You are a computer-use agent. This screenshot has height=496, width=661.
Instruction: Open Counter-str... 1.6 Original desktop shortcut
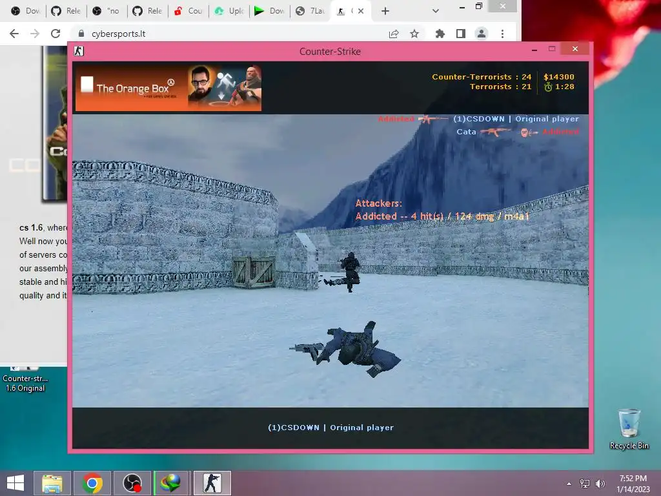click(25, 380)
